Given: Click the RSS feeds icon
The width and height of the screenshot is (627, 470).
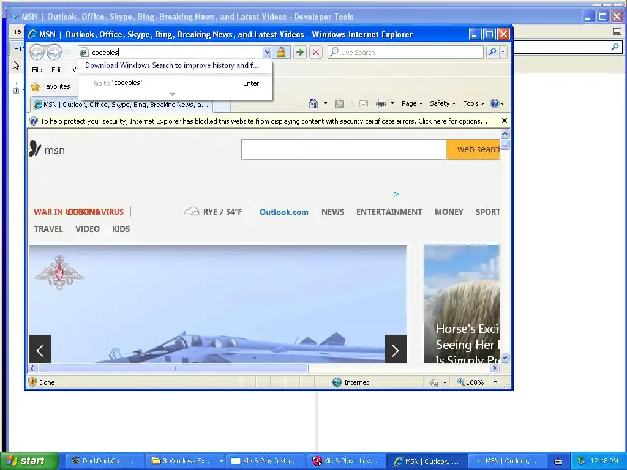Looking at the screenshot, I should pos(339,104).
